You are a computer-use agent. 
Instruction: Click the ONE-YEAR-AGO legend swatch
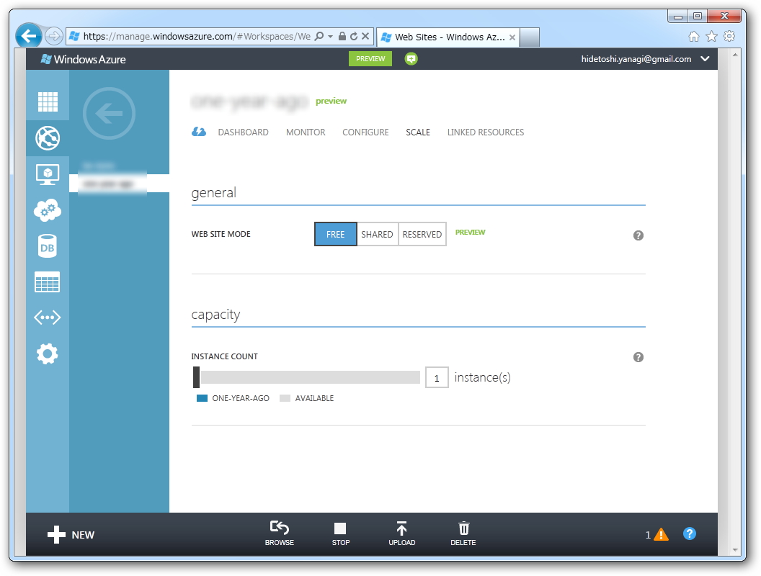202,398
